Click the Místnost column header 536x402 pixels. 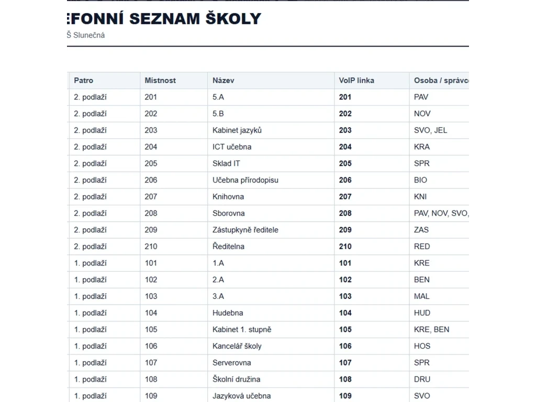[160, 80]
